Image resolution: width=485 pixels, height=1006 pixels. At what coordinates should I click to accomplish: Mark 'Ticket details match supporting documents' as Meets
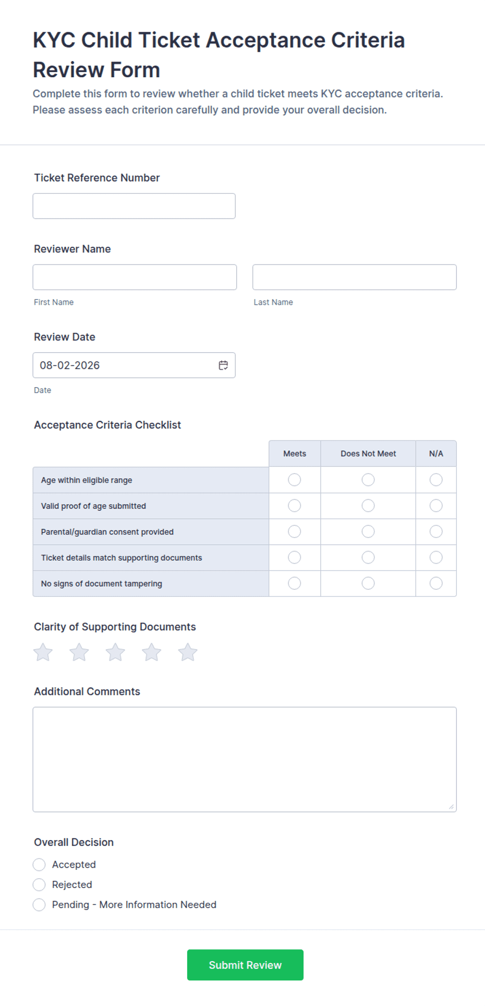295,557
